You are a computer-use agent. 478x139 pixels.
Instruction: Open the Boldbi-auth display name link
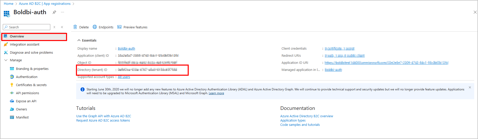coord(126,48)
